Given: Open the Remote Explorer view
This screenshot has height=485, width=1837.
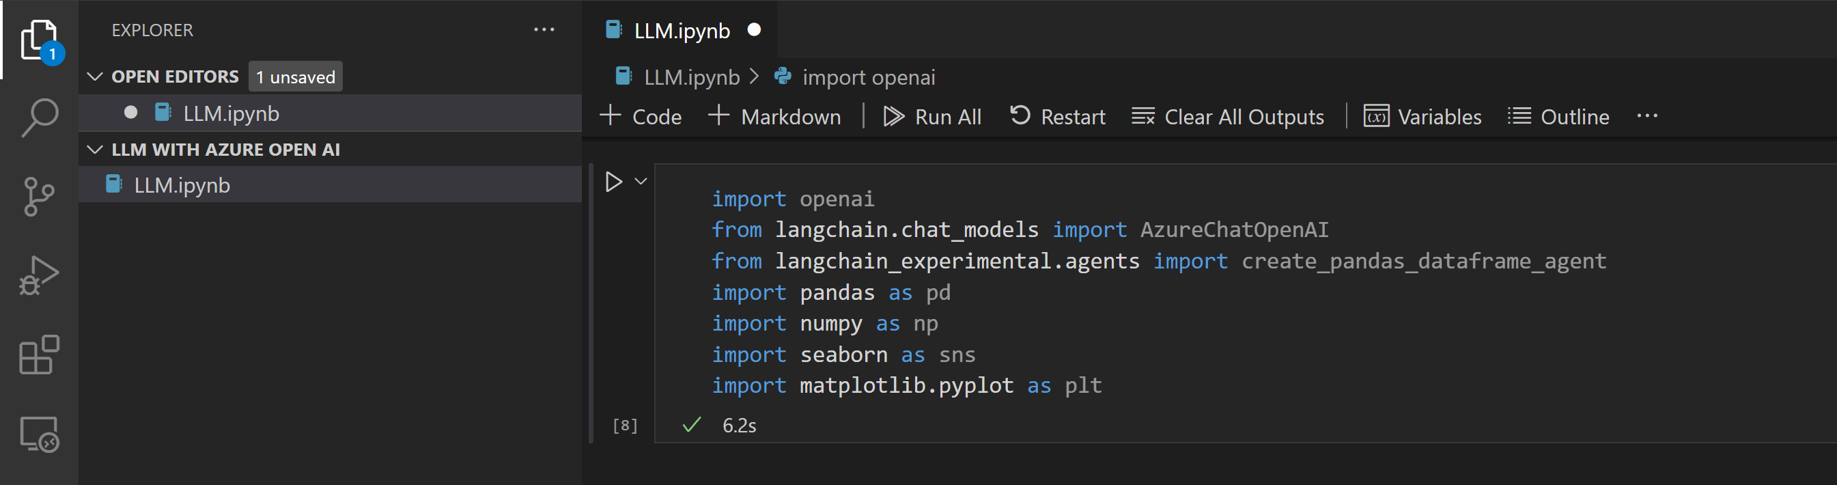Looking at the screenshot, I should point(39,434).
